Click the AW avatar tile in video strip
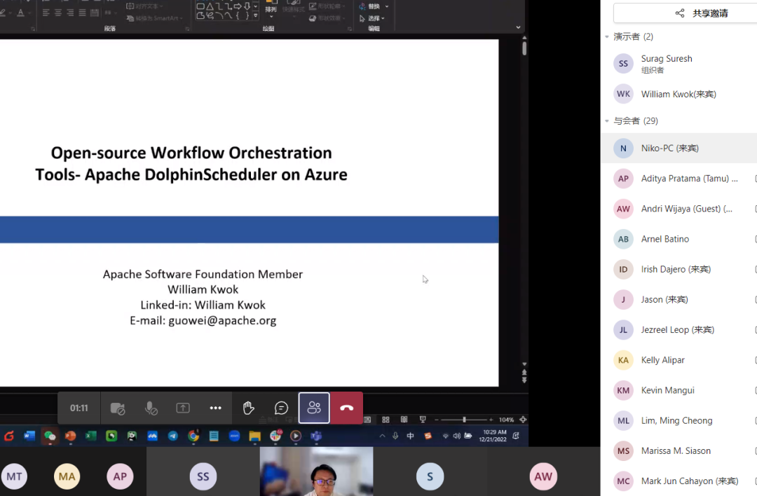Viewport: 757px width, 496px height. click(543, 472)
